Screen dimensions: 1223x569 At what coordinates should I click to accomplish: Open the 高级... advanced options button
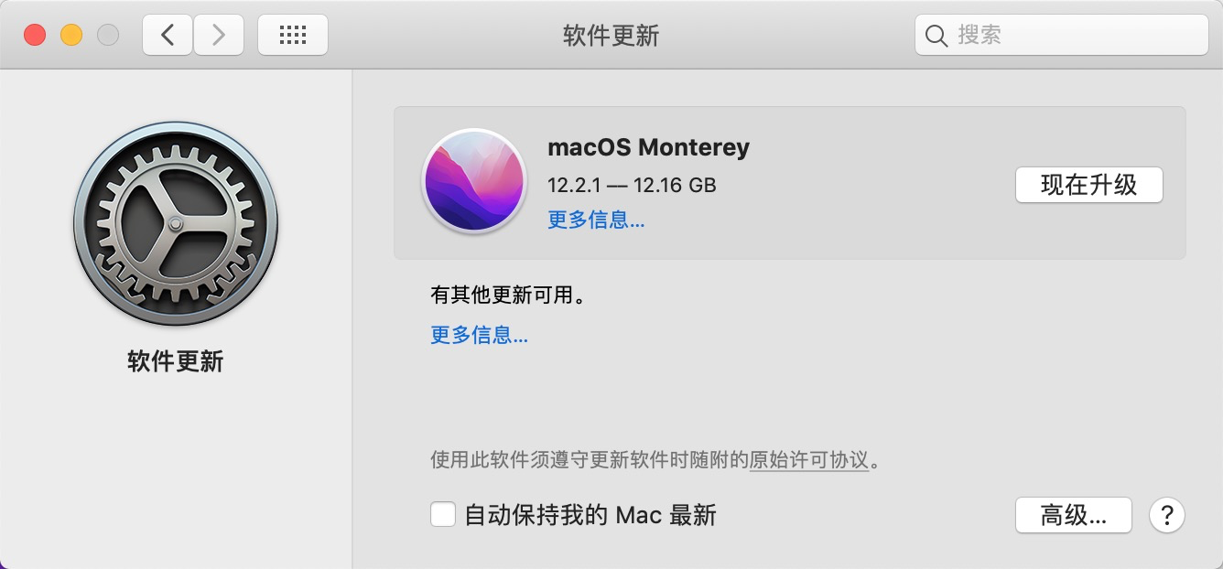1073,515
